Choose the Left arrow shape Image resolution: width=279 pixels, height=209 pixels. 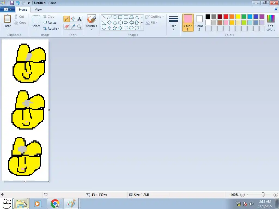point(131,23)
